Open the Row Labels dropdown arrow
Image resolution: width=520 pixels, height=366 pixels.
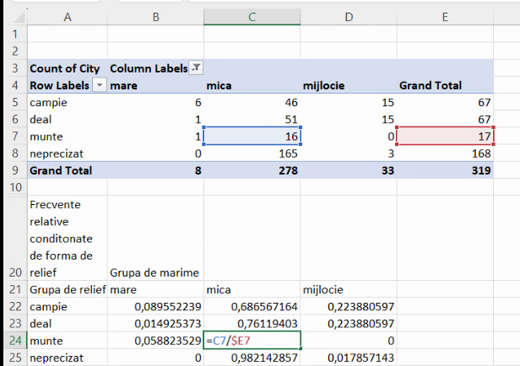click(x=100, y=85)
